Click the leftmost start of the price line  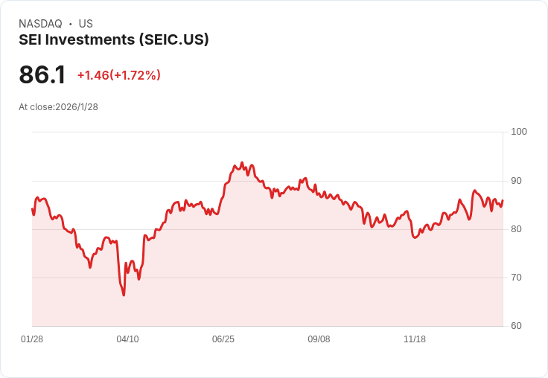[x=32, y=209]
